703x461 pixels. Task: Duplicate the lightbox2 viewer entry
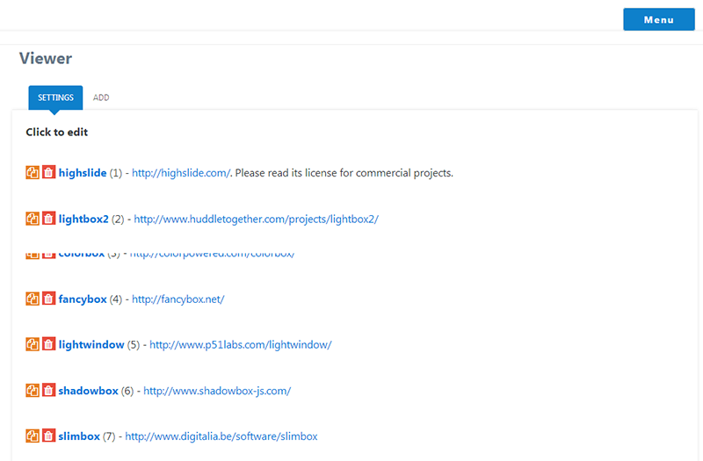coord(33,219)
